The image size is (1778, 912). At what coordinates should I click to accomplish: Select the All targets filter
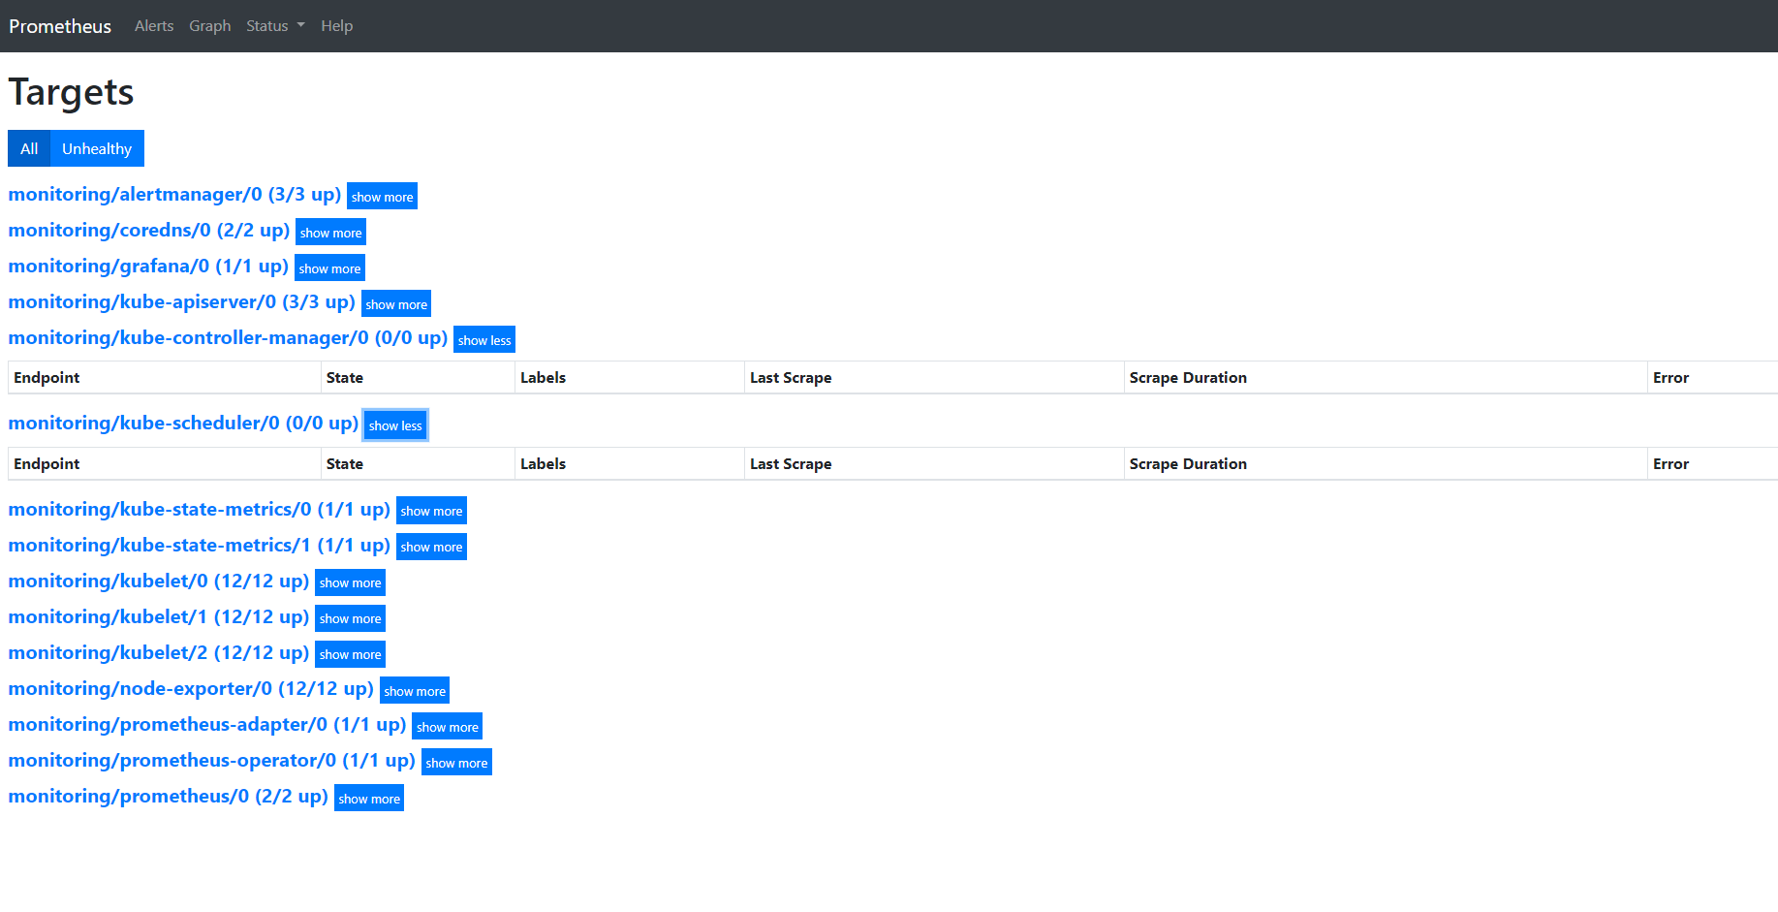[29, 148]
